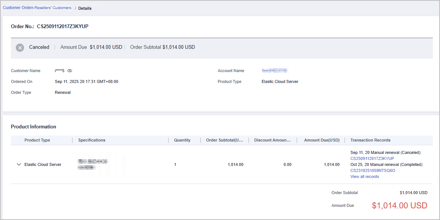Click the blurred Account Name value
The height and width of the screenshot is (220, 440).
[274, 71]
